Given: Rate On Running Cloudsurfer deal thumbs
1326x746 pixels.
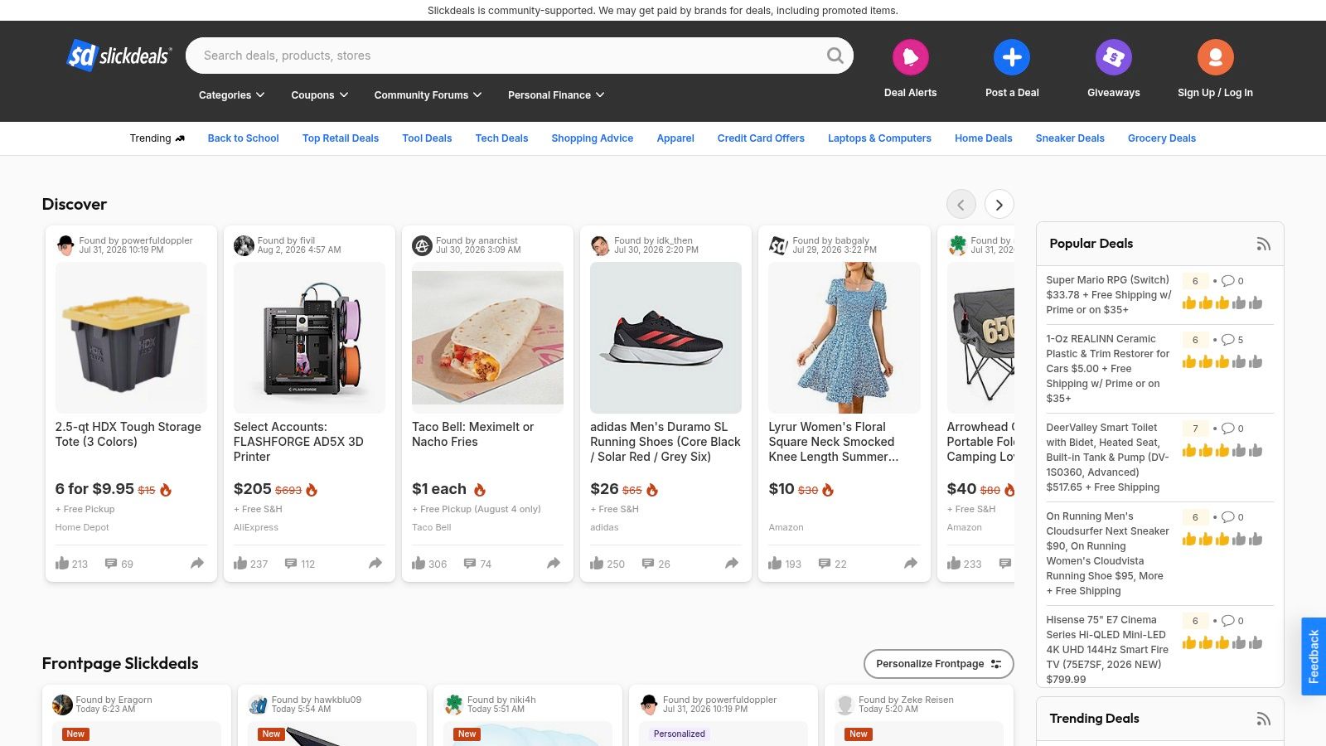Looking at the screenshot, I should (x=1222, y=540).
